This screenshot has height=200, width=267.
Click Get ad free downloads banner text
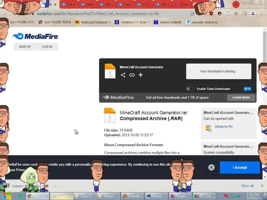pos(178,97)
